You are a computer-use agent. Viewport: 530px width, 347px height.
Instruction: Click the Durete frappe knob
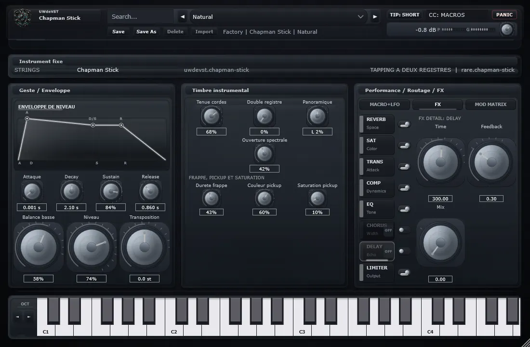pos(211,198)
